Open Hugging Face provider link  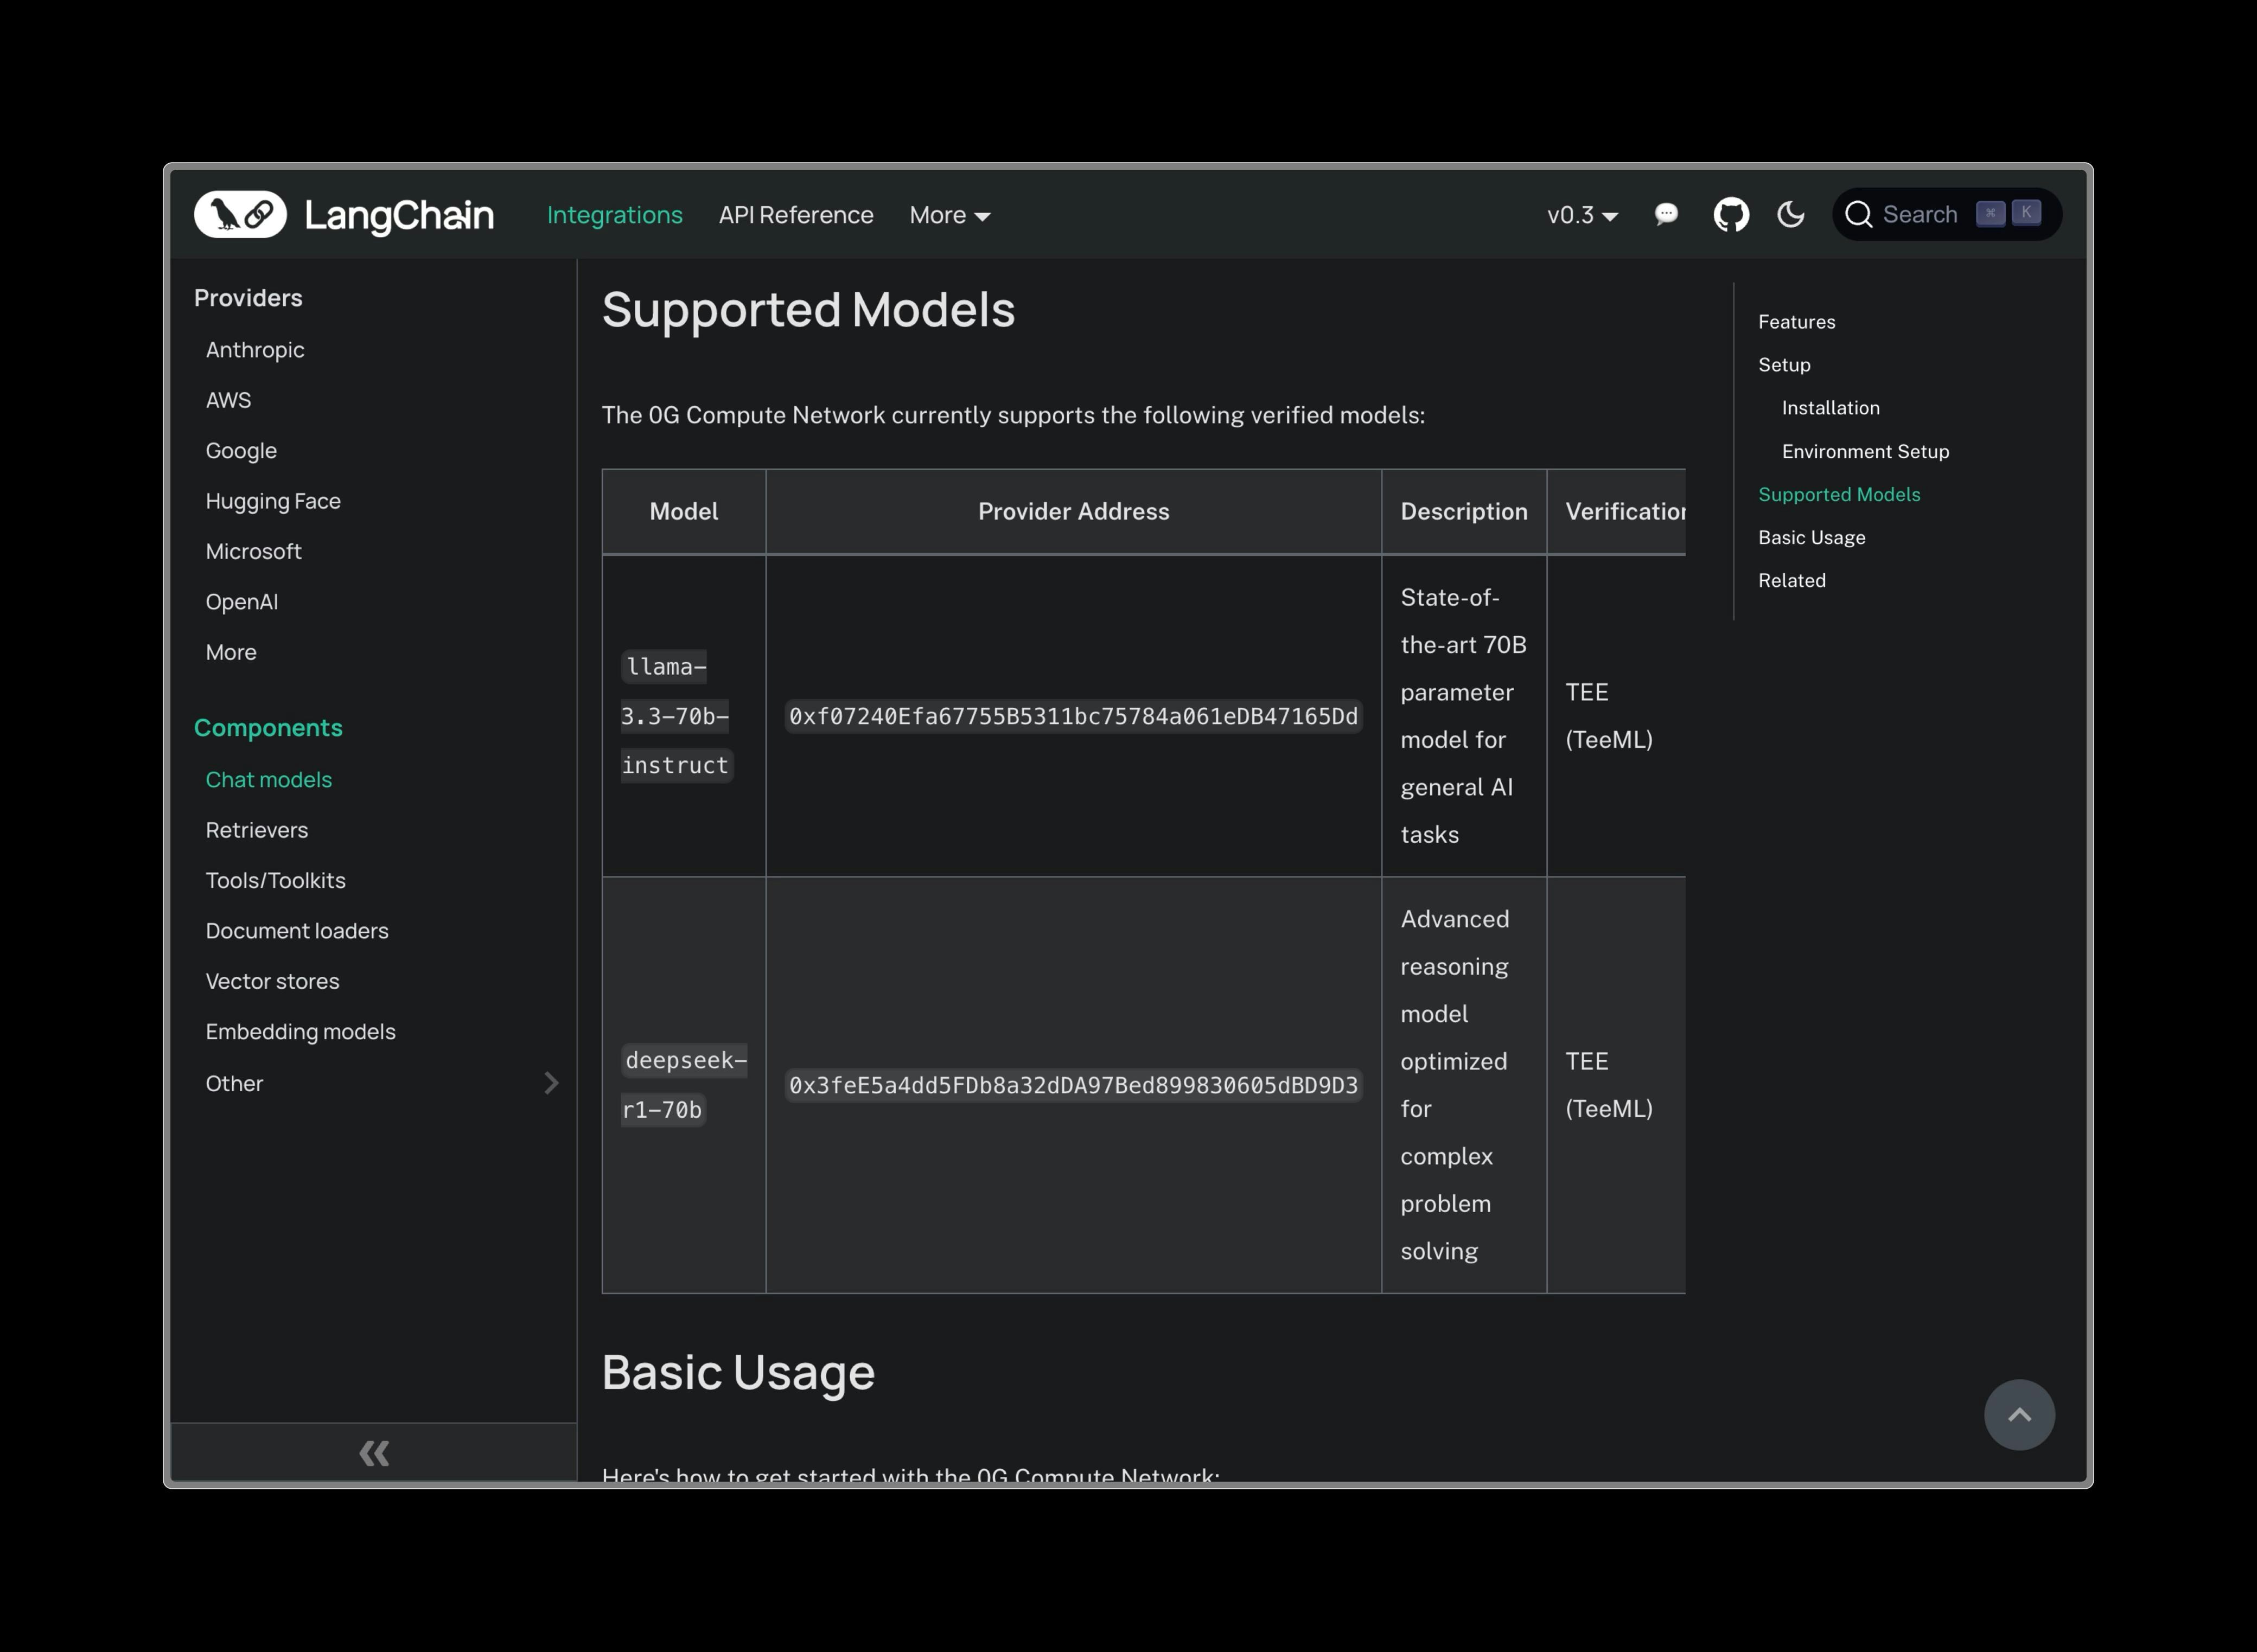[272, 500]
